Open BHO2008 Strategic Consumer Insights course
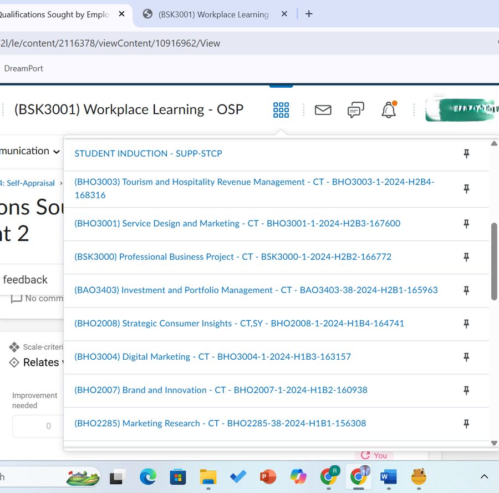This screenshot has height=493, width=499. (240, 324)
